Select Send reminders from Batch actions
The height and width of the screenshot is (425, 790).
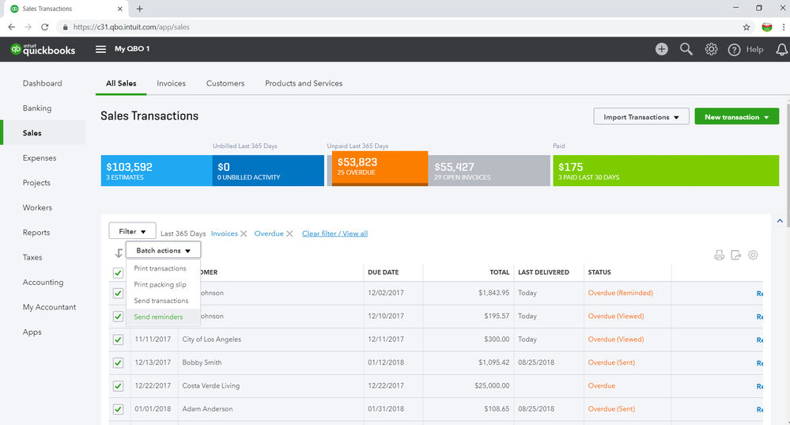point(158,317)
